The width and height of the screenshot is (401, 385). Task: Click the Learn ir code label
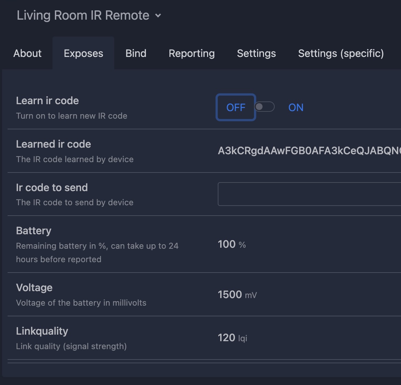pos(47,101)
